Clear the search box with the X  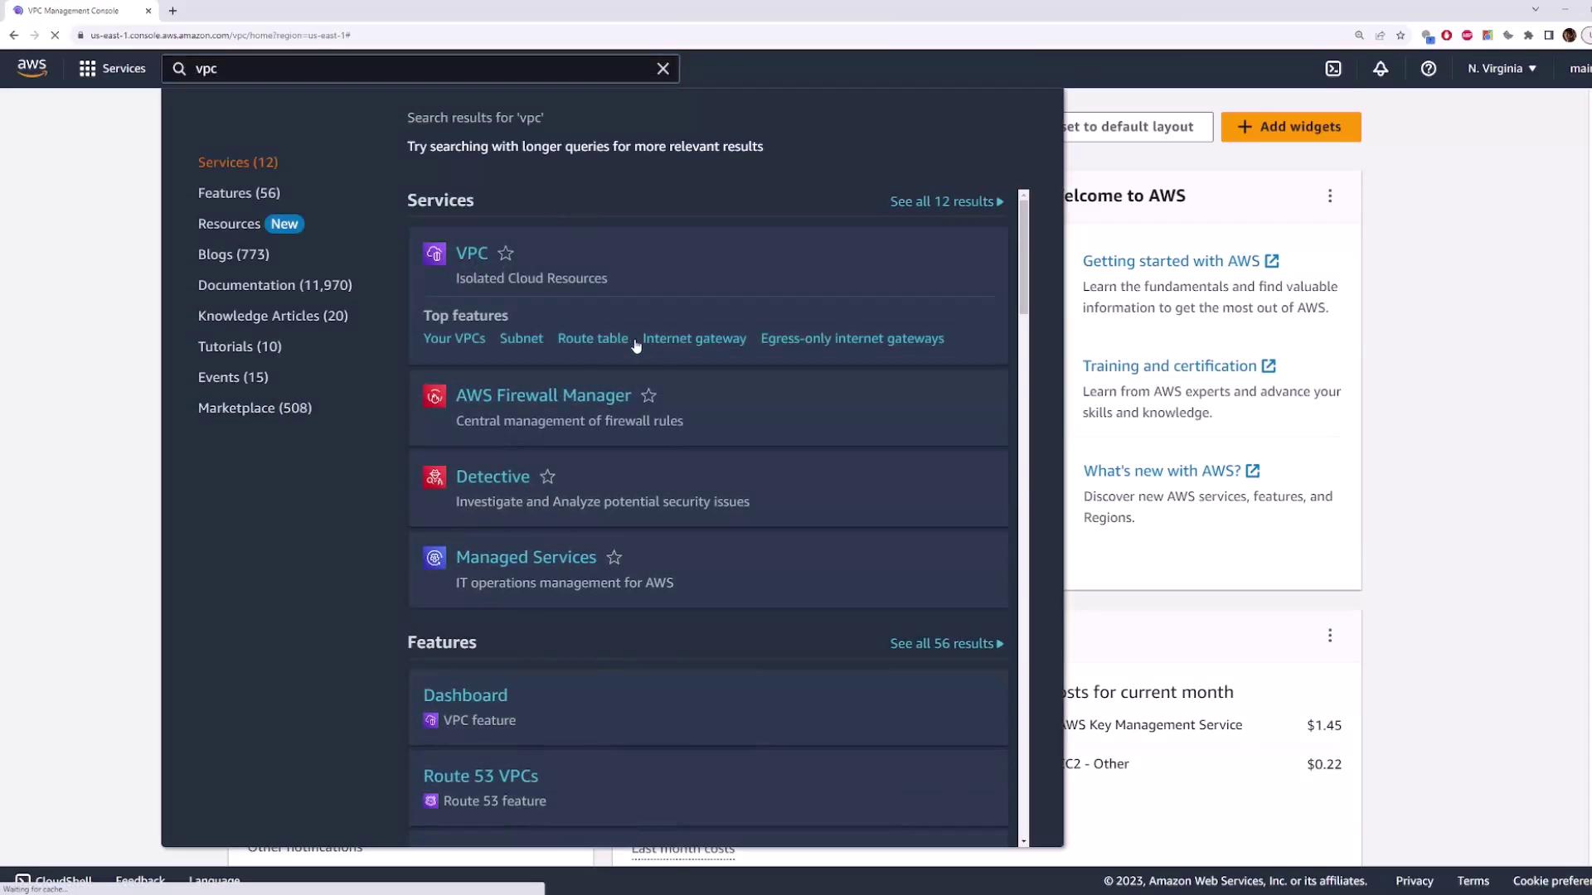663,69
